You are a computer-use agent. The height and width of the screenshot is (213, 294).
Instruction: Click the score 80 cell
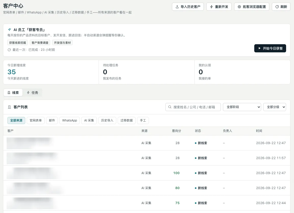click(177, 188)
